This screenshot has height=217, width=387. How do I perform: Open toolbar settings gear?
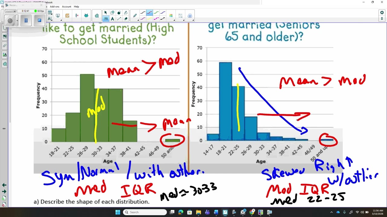(x=382, y=13)
